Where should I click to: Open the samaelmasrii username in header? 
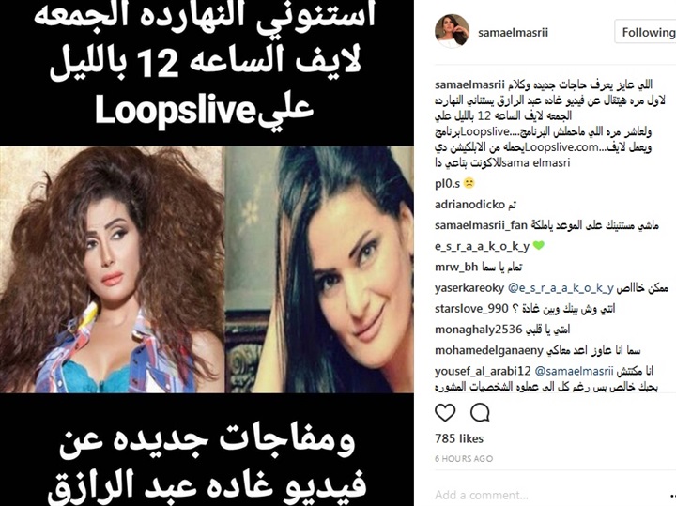[513, 32]
